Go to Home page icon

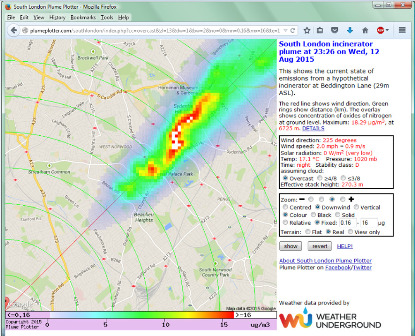click(x=365, y=31)
